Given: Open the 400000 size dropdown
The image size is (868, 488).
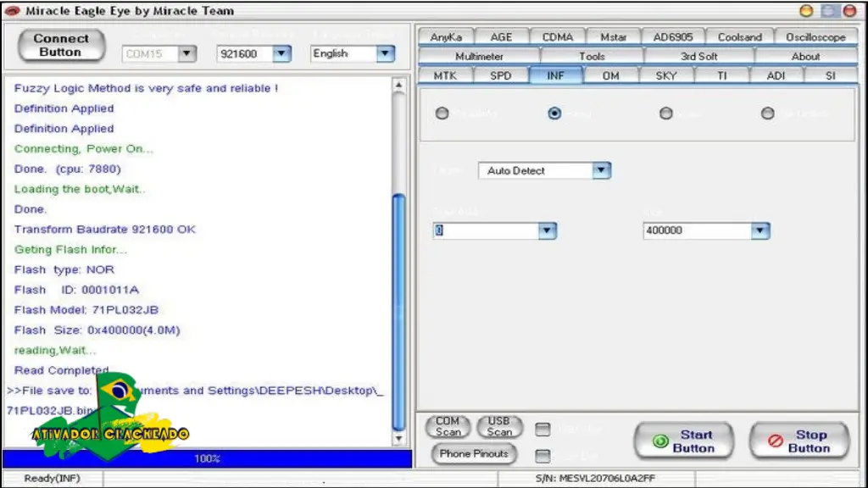Looking at the screenshot, I should coord(760,230).
